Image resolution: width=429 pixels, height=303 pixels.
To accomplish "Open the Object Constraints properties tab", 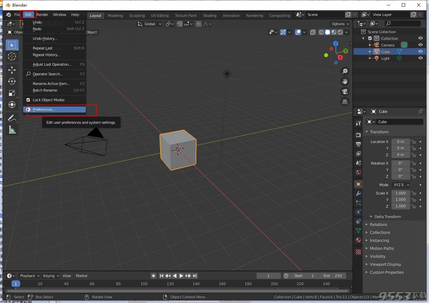I will pos(358,221).
